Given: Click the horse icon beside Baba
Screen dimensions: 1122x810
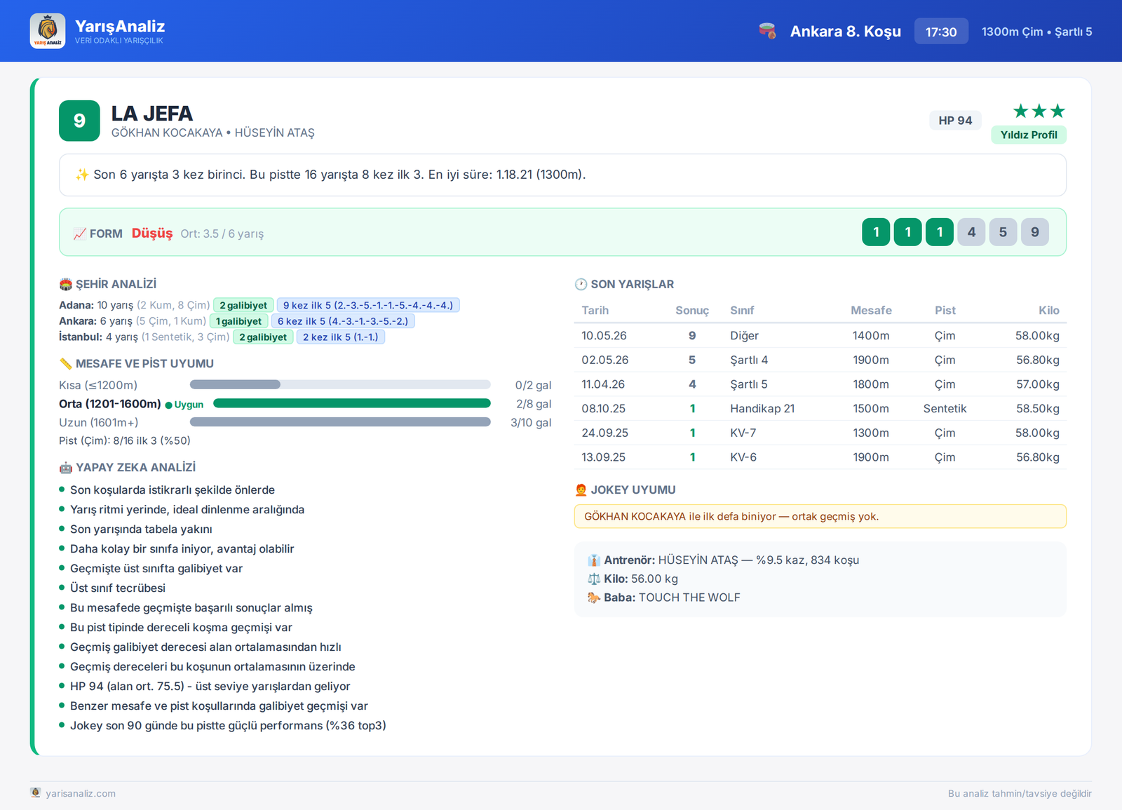Looking at the screenshot, I should (x=594, y=598).
